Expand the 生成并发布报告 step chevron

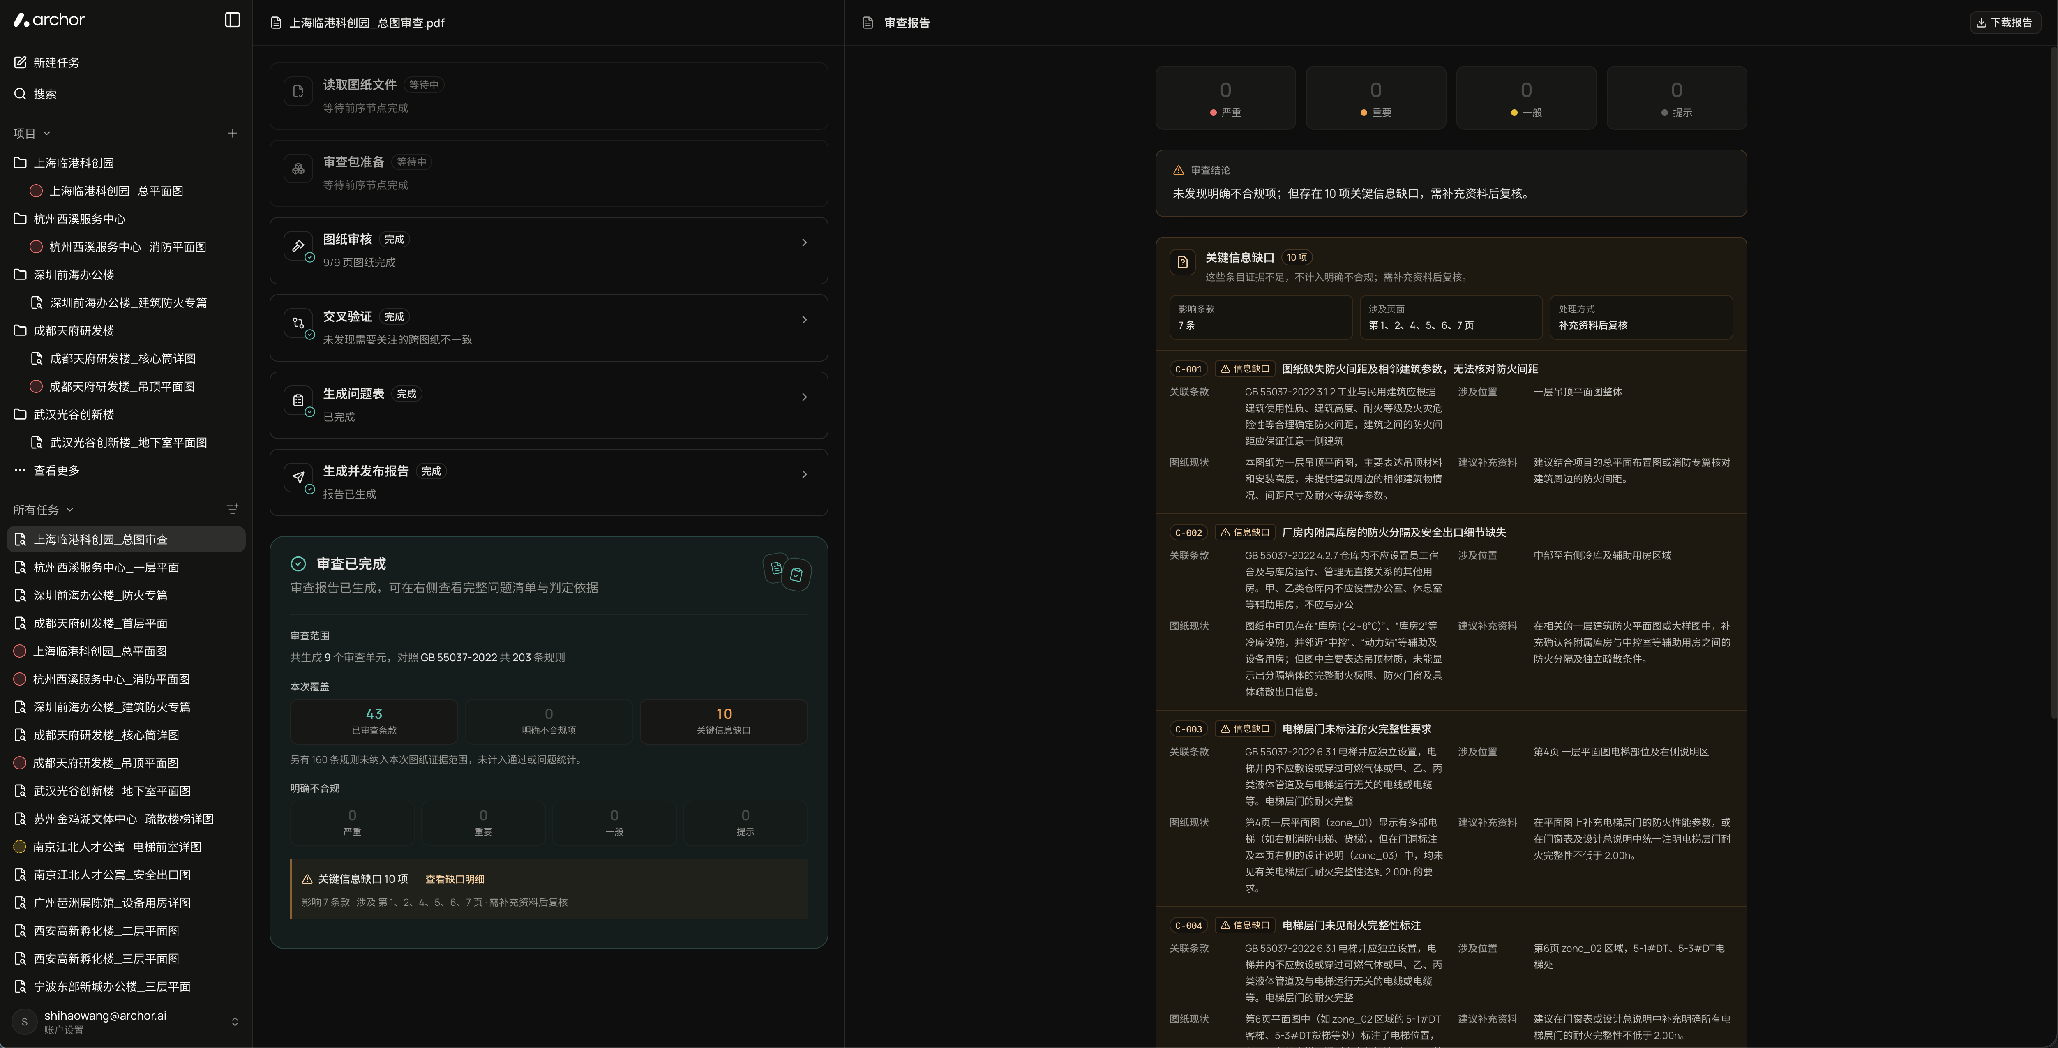pyautogui.click(x=804, y=474)
